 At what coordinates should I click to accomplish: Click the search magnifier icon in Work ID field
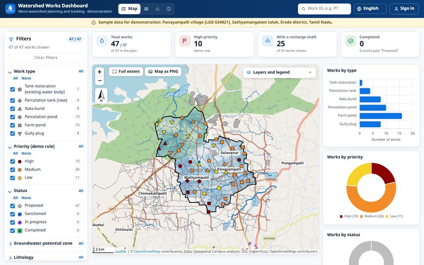pos(303,9)
